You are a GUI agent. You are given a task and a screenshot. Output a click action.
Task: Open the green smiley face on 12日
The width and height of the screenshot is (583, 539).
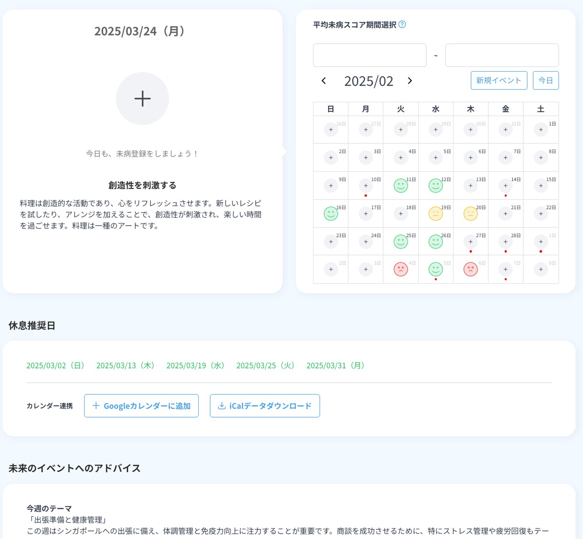pyautogui.click(x=435, y=185)
